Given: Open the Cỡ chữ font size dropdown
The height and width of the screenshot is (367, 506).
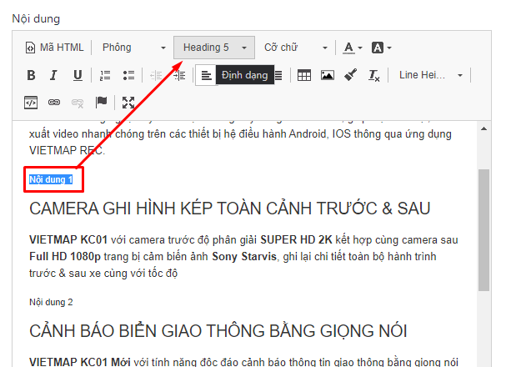Looking at the screenshot, I should pyautogui.click(x=296, y=48).
